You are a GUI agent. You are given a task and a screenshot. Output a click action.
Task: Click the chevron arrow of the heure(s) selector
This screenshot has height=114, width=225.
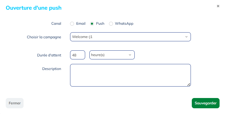(130, 55)
